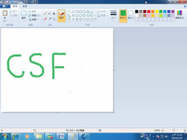Pick the red color swatch from palette
The height and width of the screenshot is (140, 187).
coord(148,12)
